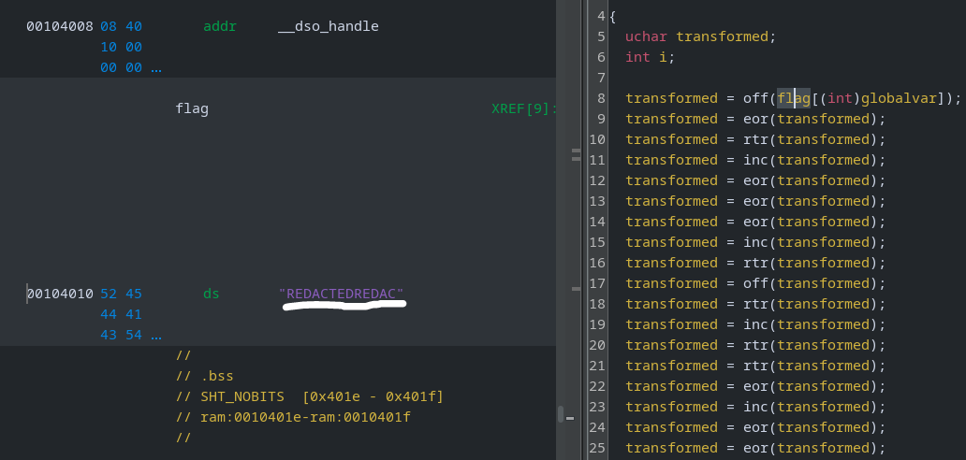The height and width of the screenshot is (460, 966).
Task: Click the off function call on line 17
Action: click(x=755, y=283)
